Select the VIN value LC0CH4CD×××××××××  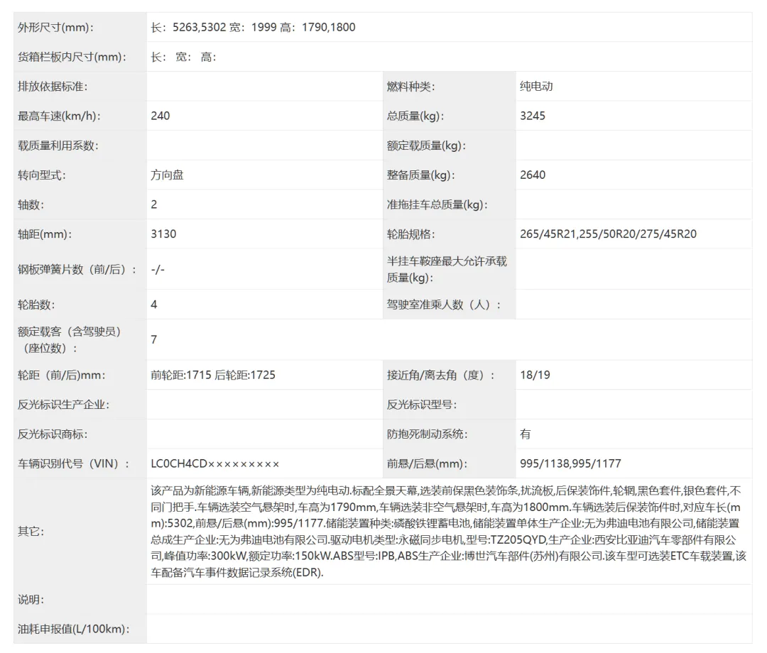coord(214,464)
